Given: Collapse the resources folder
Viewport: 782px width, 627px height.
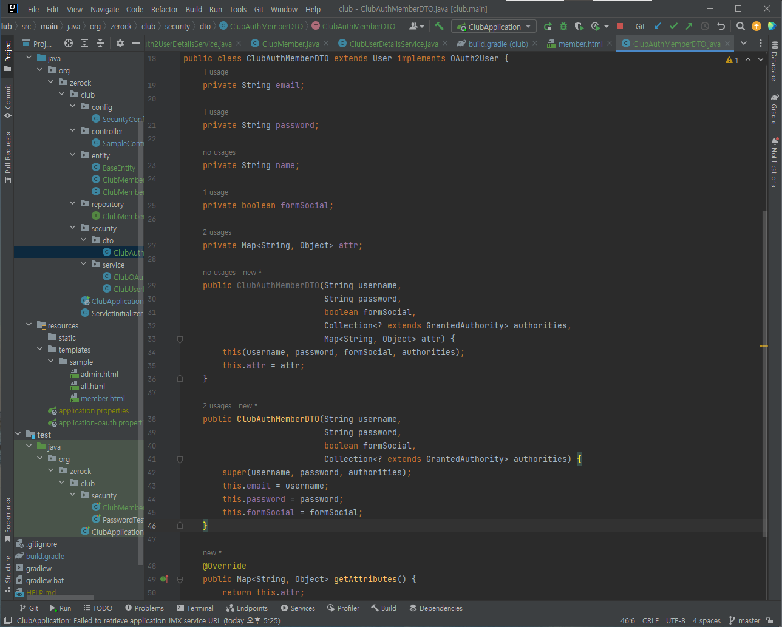Looking at the screenshot, I should 29,325.
